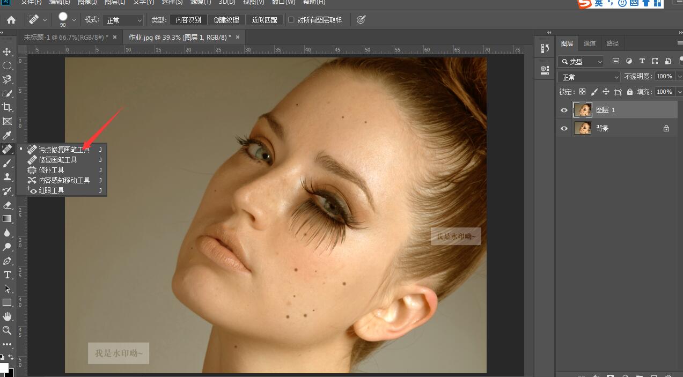Select the Hand tool
The width and height of the screenshot is (683, 377).
8,316
